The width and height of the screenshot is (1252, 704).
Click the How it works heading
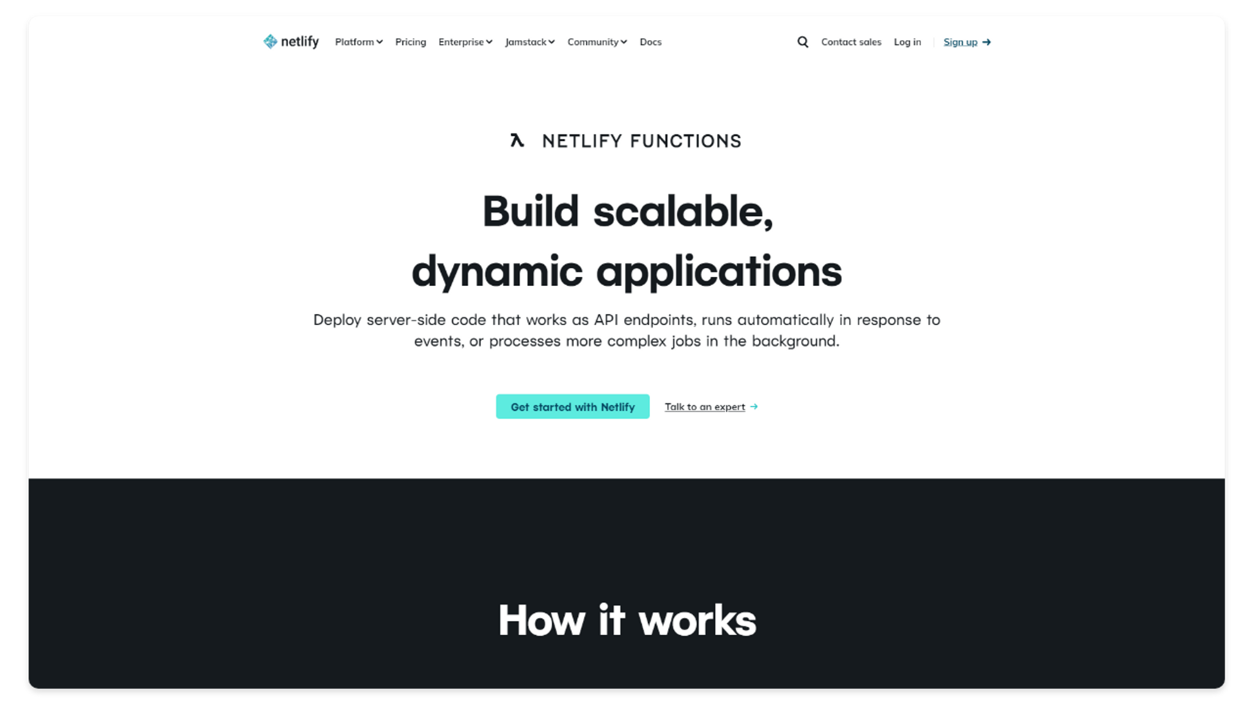tap(627, 620)
